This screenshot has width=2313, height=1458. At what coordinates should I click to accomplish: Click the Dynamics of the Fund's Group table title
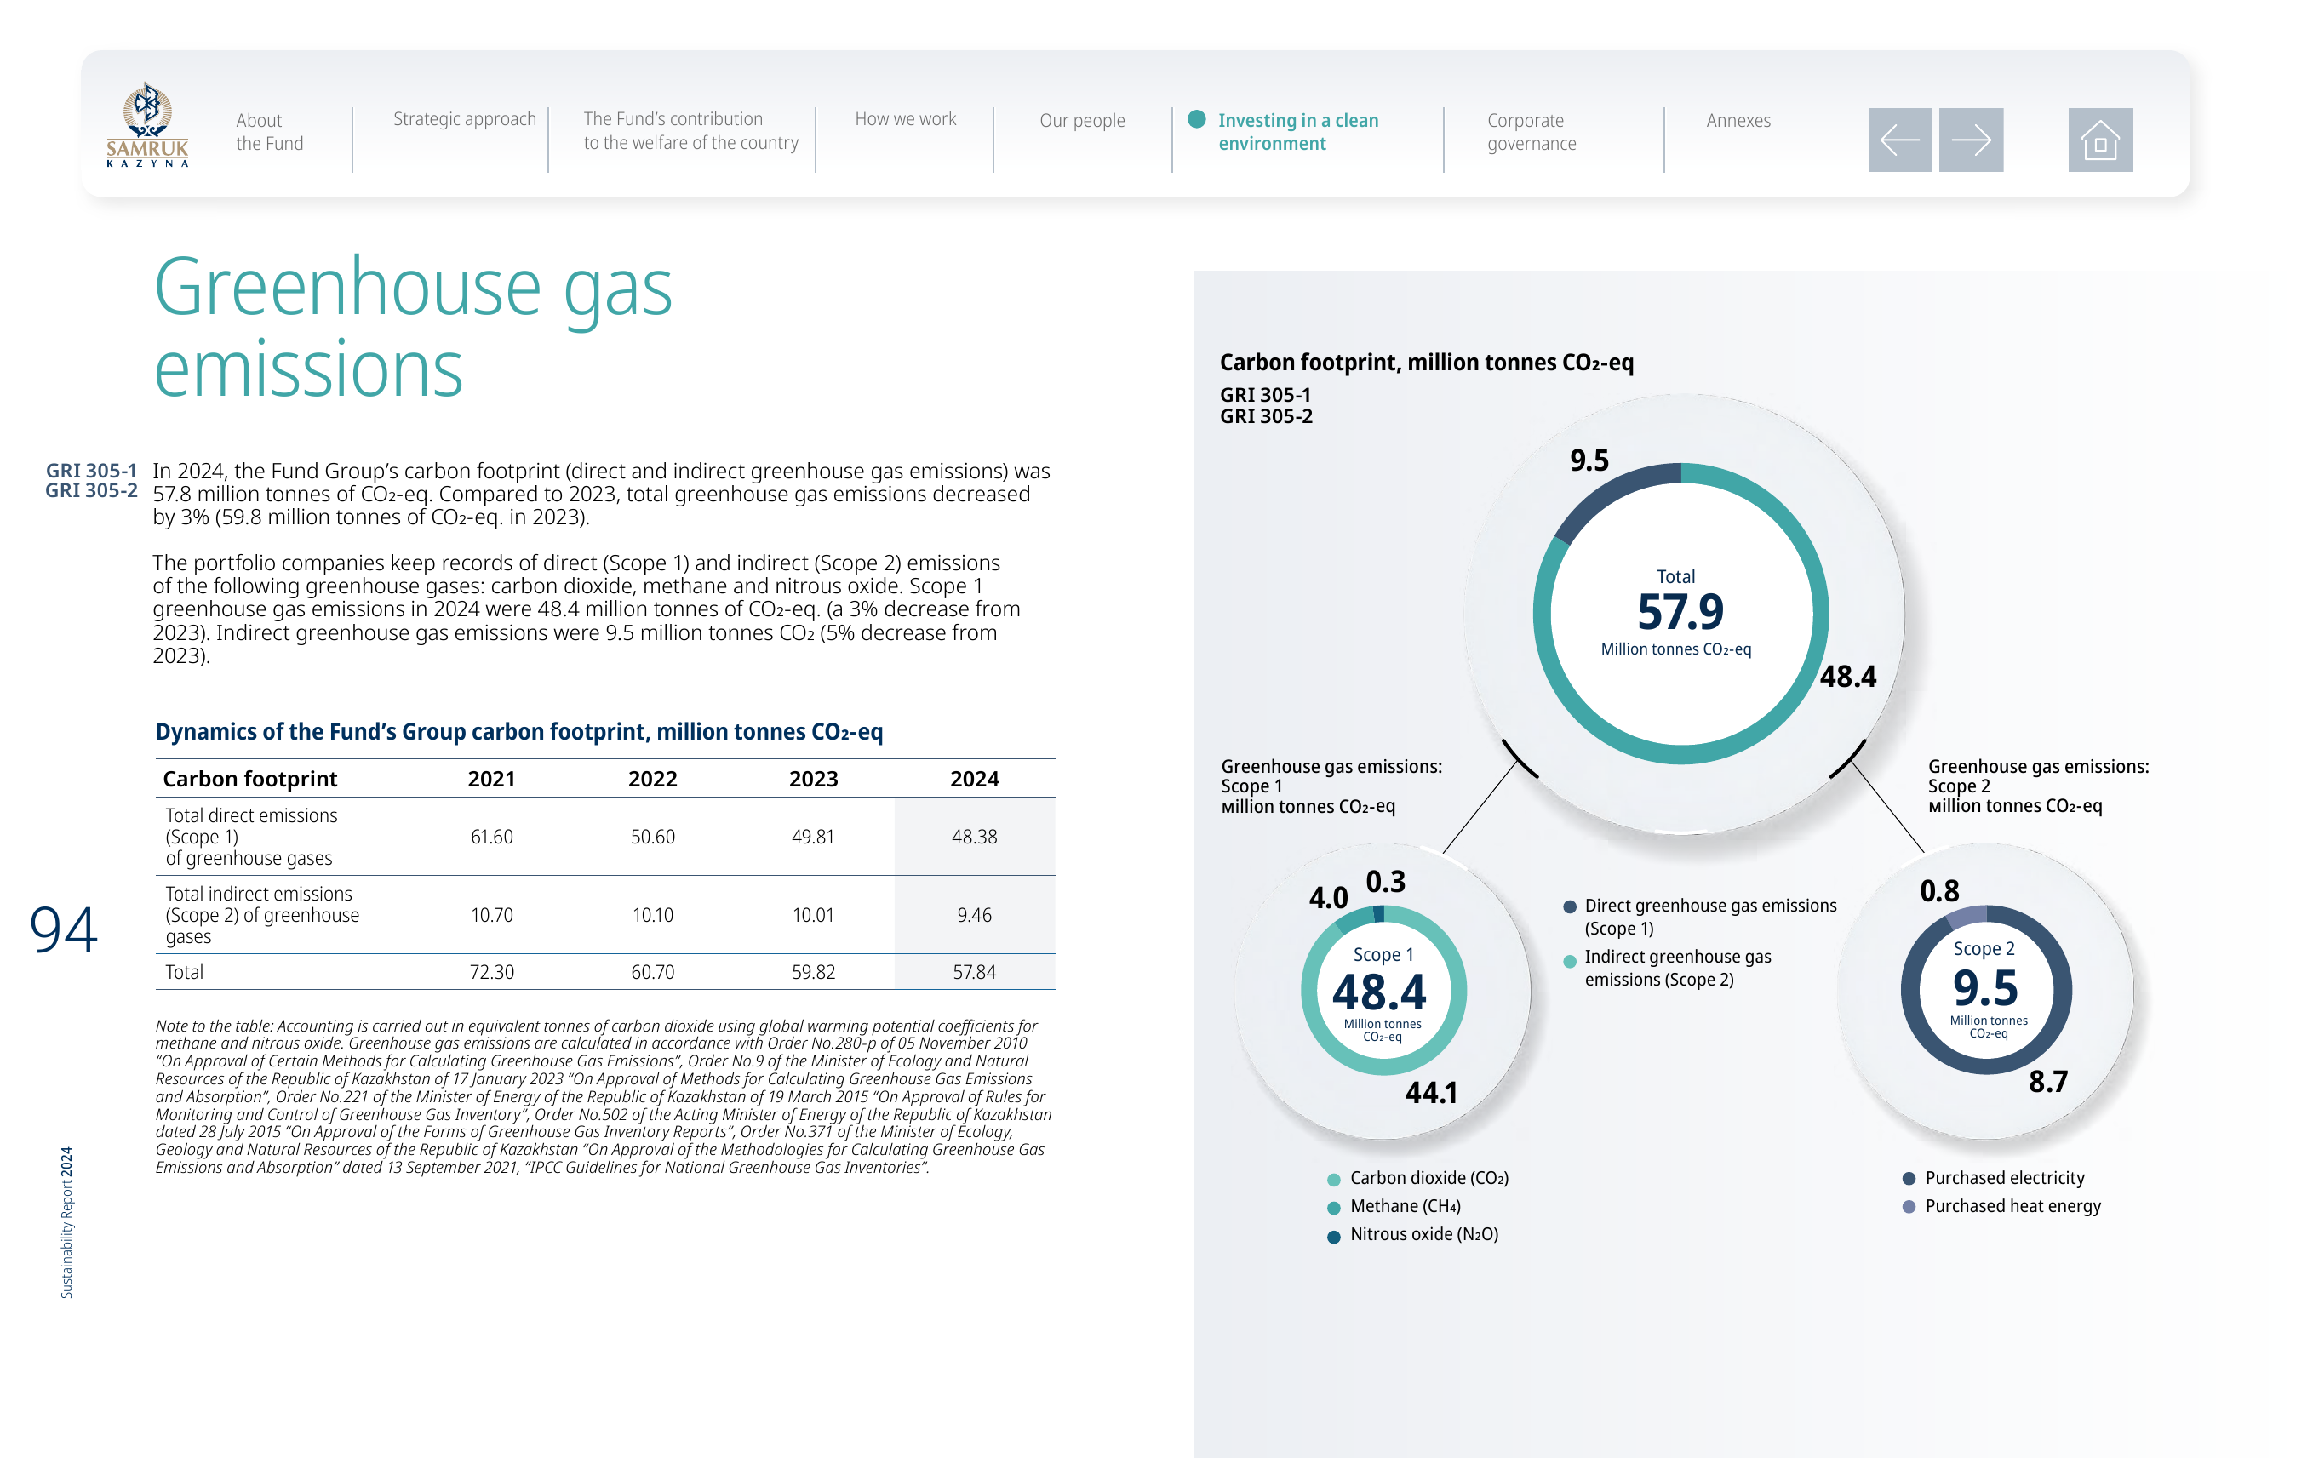coord(518,732)
